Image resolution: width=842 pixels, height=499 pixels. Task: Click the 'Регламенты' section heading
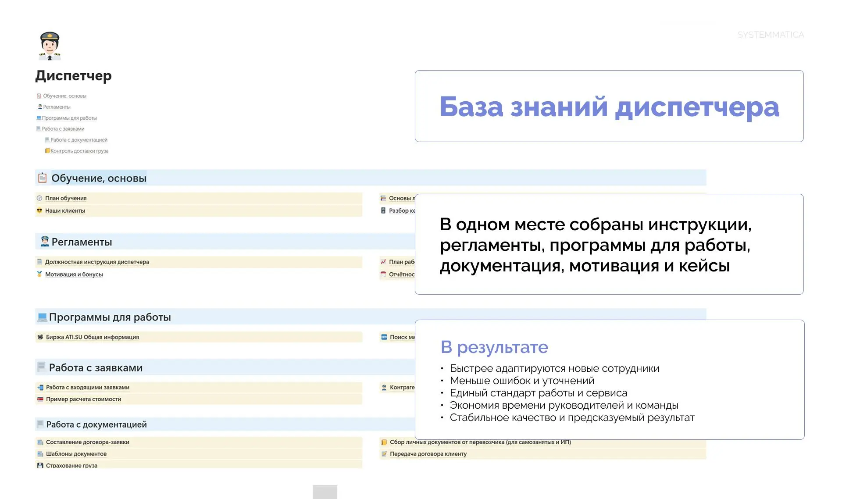click(82, 242)
